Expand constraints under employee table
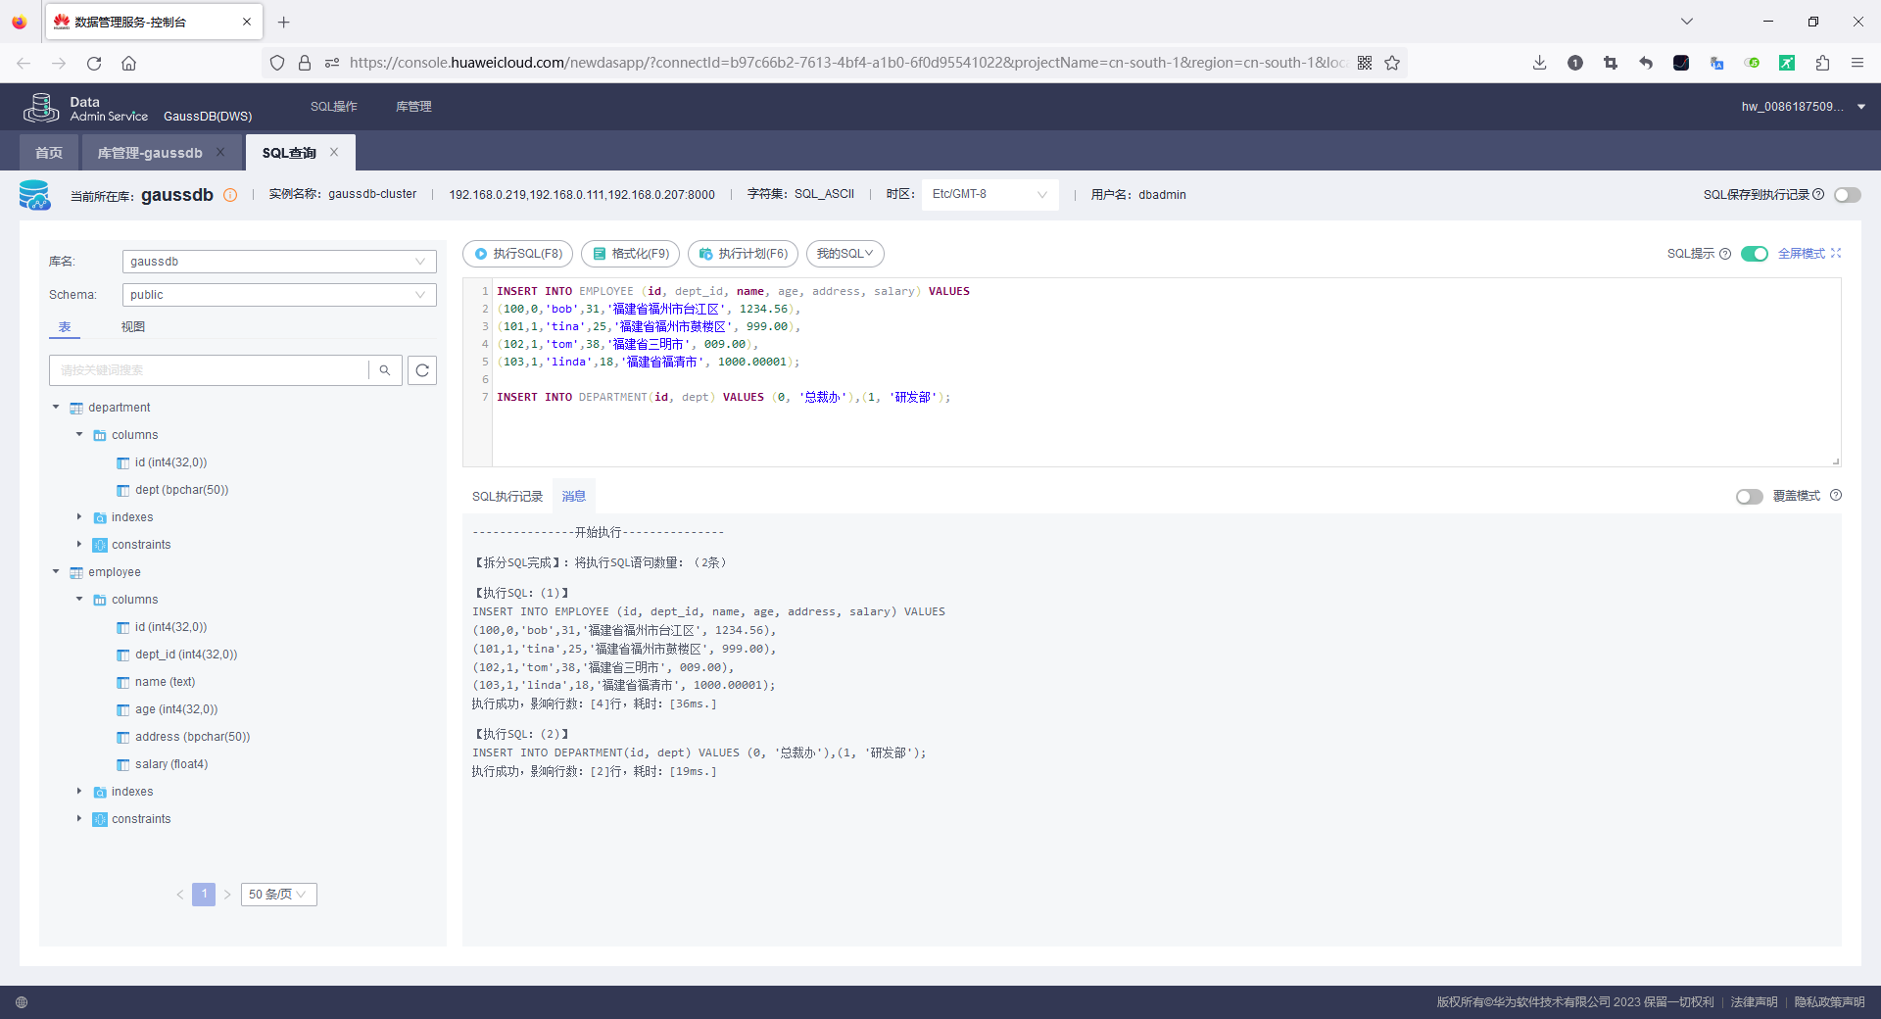This screenshot has height=1019, width=1881. click(79, 819)
